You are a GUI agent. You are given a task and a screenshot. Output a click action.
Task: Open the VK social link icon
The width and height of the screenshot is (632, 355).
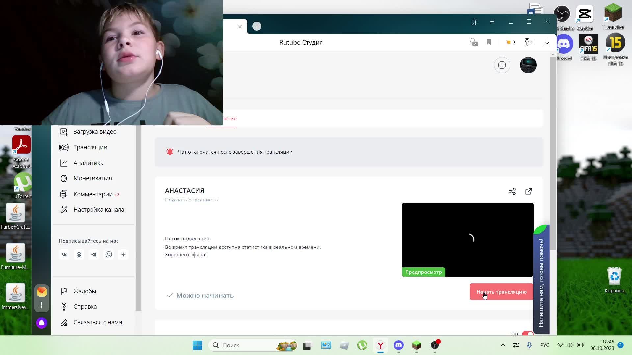pyautogui.click(x=64, y=255)
